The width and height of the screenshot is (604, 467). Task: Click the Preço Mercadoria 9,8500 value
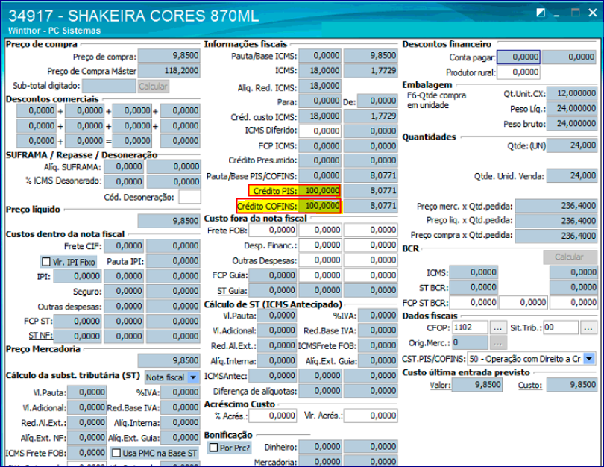pos(169,360)
